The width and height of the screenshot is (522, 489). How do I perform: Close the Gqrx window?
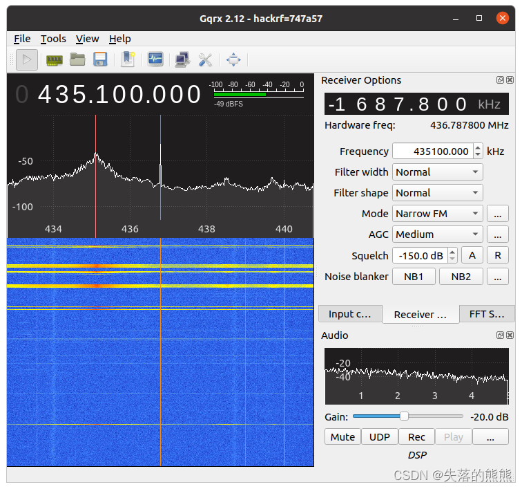(x=503, y=18)
